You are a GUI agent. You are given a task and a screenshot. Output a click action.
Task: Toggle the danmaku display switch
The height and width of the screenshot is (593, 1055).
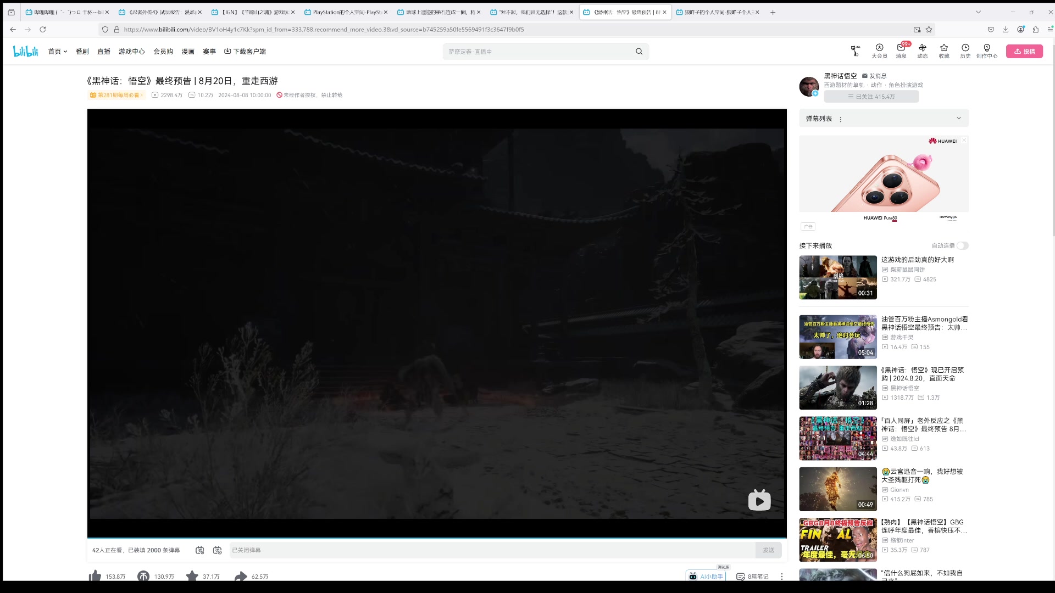[200, 550]
